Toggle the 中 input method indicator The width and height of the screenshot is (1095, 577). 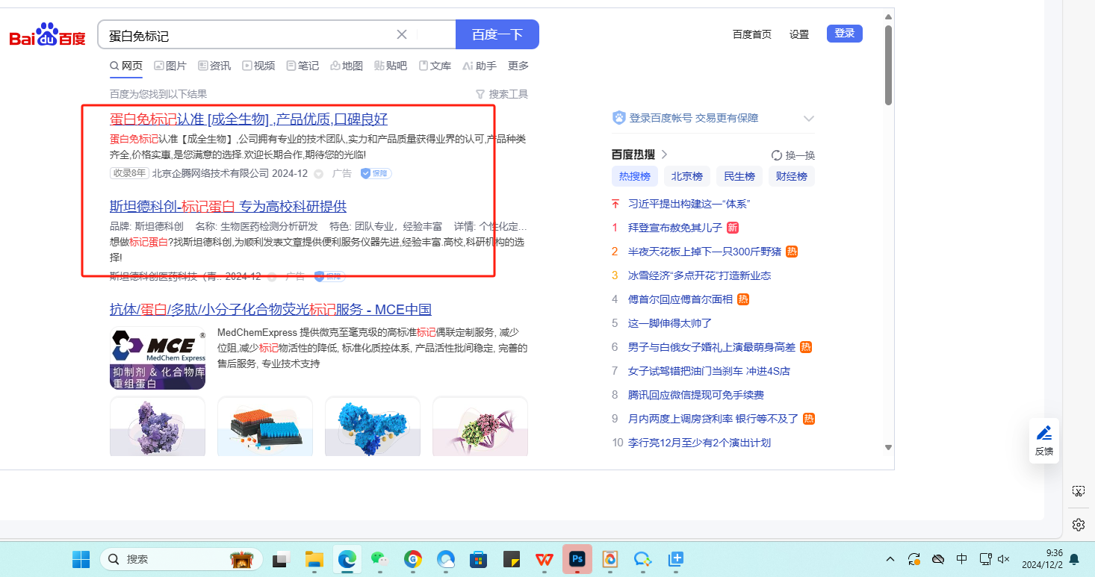point(962,559)
